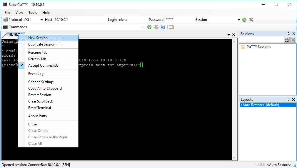Click the gray X clear-connection icon

click(x=251, y=20)
